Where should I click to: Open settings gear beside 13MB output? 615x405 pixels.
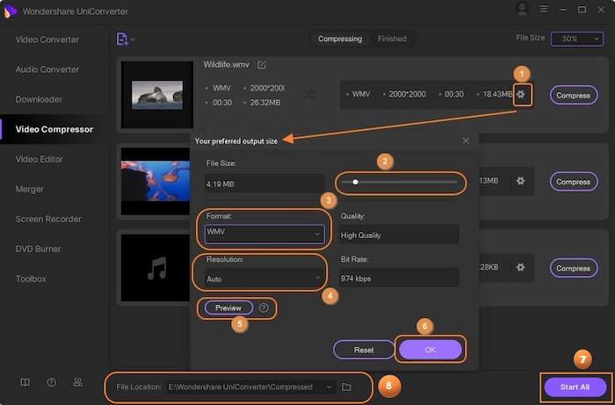pyautogui.click(x=520, y=181)
